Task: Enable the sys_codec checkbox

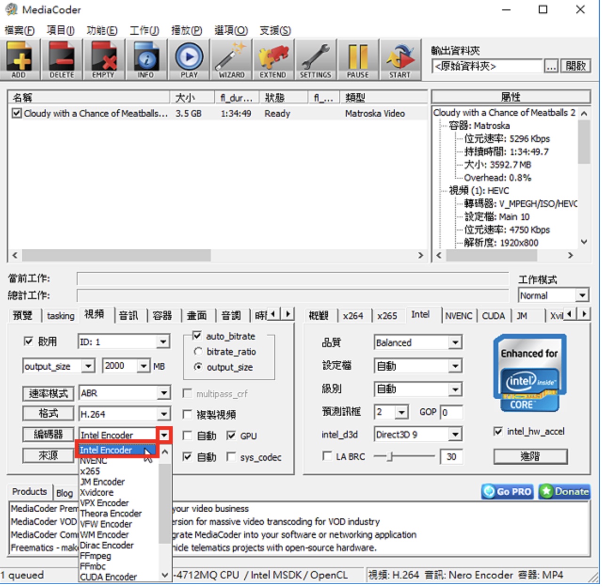Action: pos(231,457)
